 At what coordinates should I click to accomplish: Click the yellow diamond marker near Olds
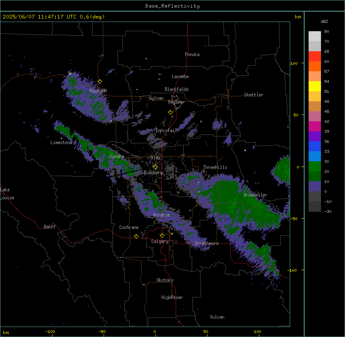[155, 167]
